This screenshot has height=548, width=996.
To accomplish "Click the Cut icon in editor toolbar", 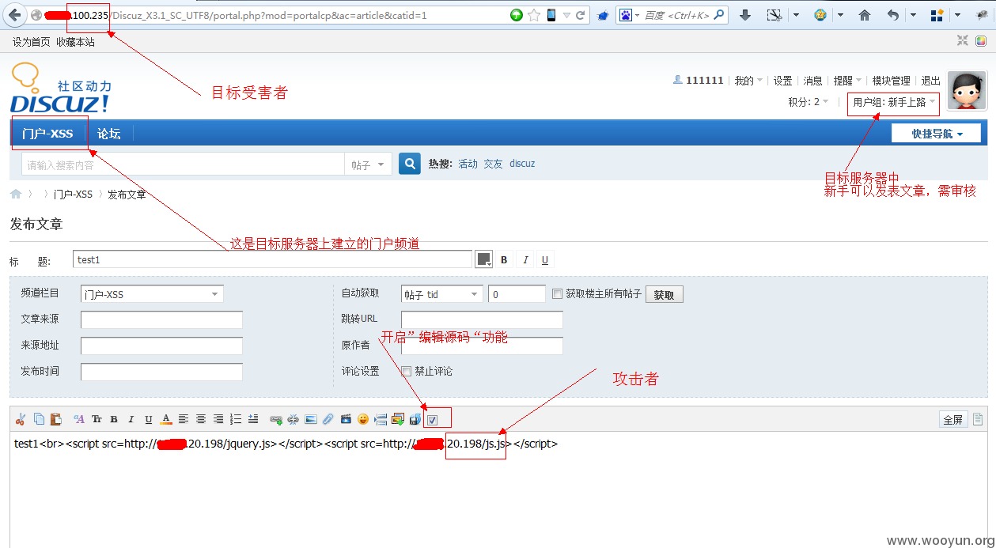I will (21, 419).
